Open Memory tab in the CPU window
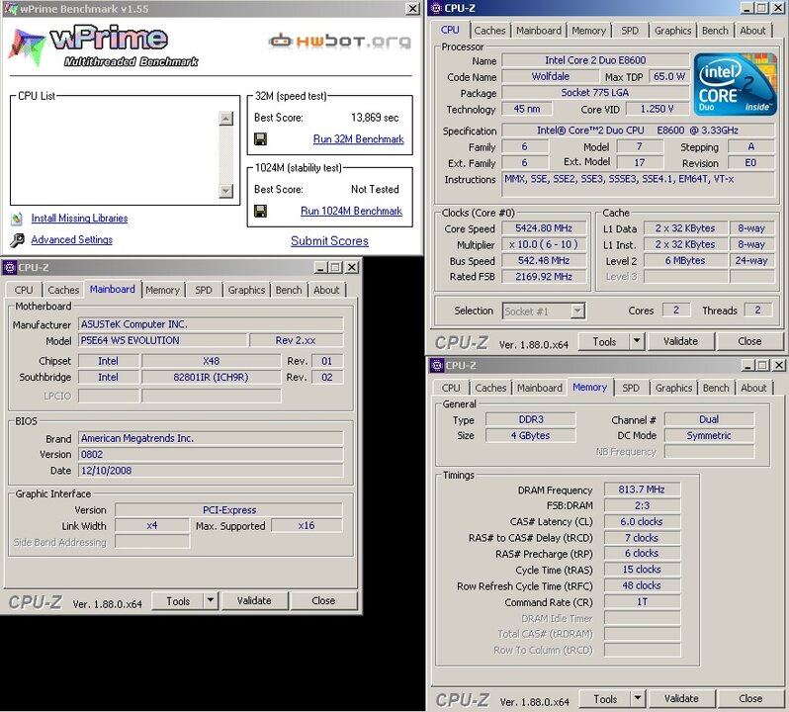789x712 pixels. (588, 31)
